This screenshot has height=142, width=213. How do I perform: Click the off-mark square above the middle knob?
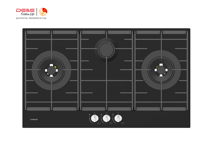tap(106, 113)
